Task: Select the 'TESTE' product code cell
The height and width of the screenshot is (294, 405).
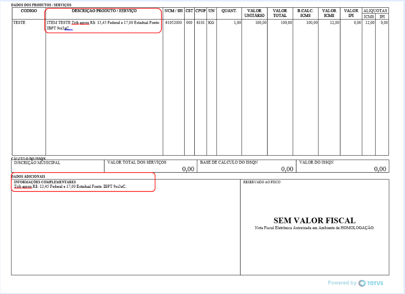Action: (x=19, y=23)
